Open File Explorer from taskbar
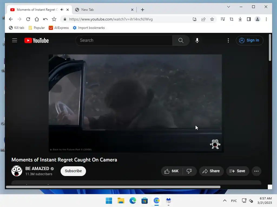This screenshot has width=277, height=207. 121,201
